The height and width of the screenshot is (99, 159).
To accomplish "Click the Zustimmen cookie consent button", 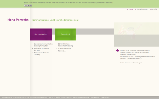I will [28, 6].
